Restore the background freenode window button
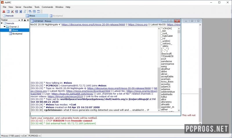Image resolution: width=232 pixels, height=138 pixels. 192,21
